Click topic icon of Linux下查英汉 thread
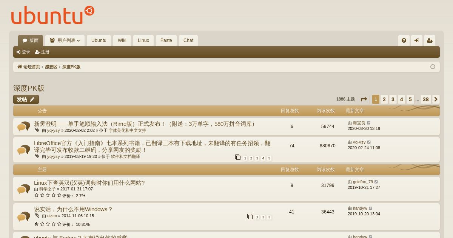The image size is (453, 238). (23, 189)
